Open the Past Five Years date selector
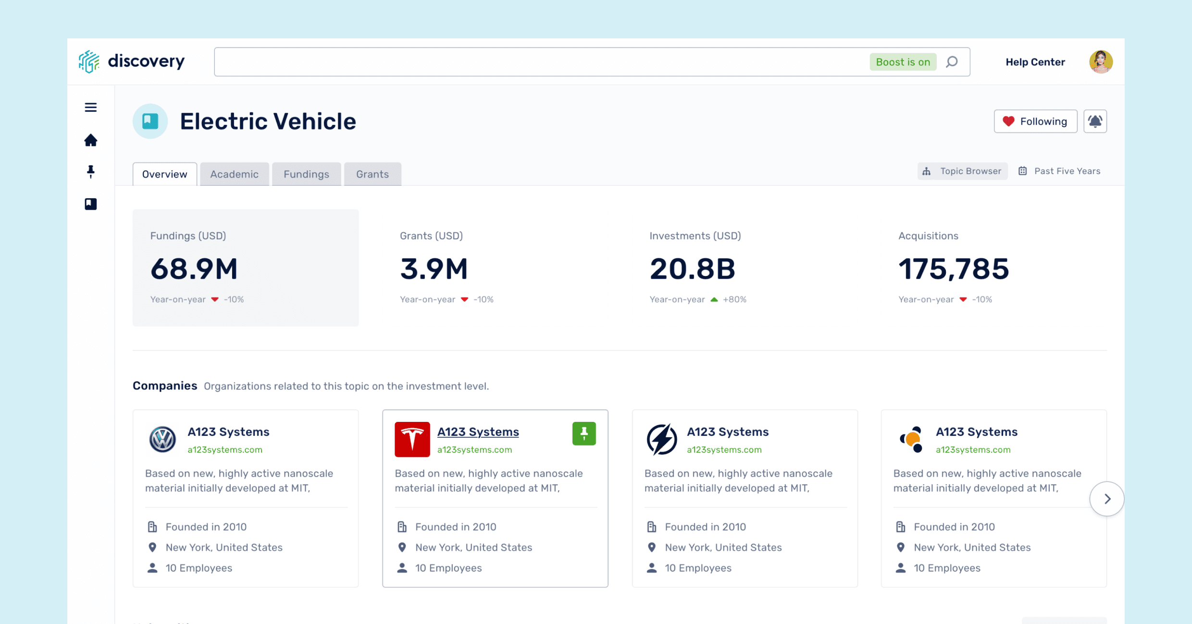Screen dimensions: 1192x624 [x=1059, y=171]
